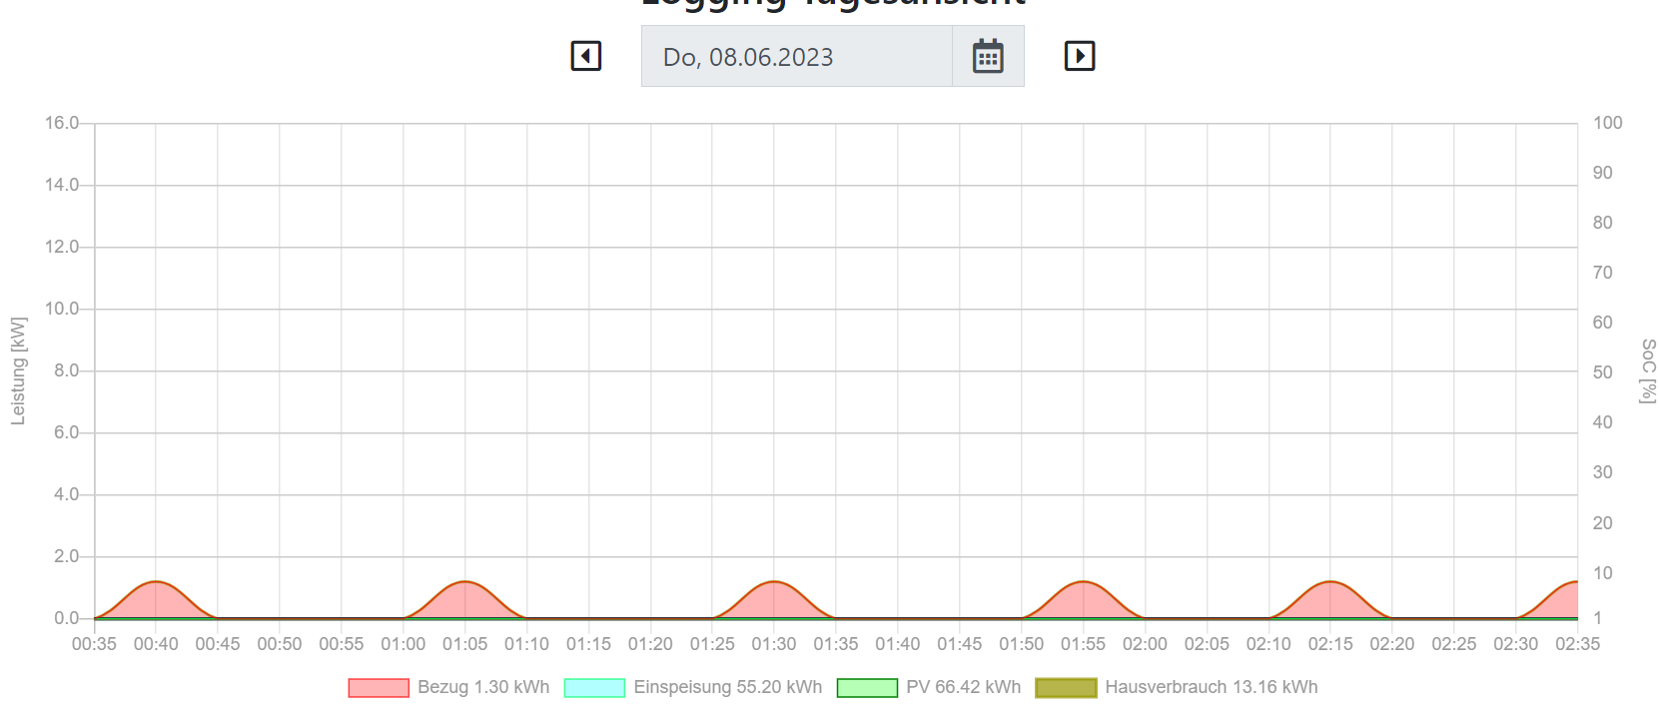The height and width of the screenshot is (716, 1659).
Task: Click SoC axis value 50
Action: [x=1603, y=372]
